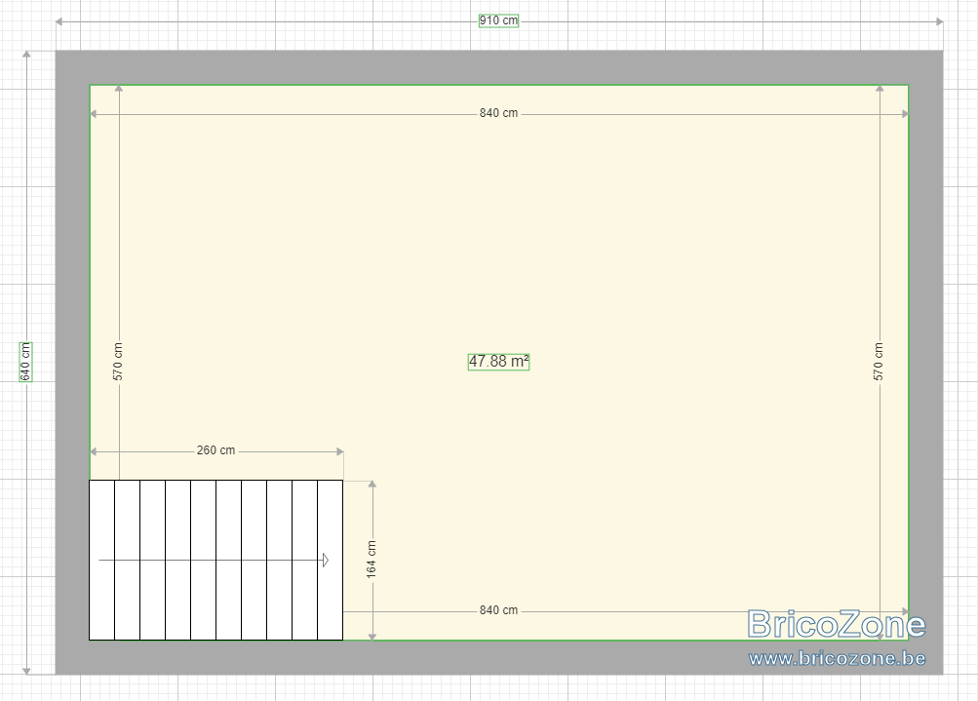This screenshot has width=978, height=701.
Task: Click the top arrowhead of 640 cm dimension
Action: coord(26,55)
